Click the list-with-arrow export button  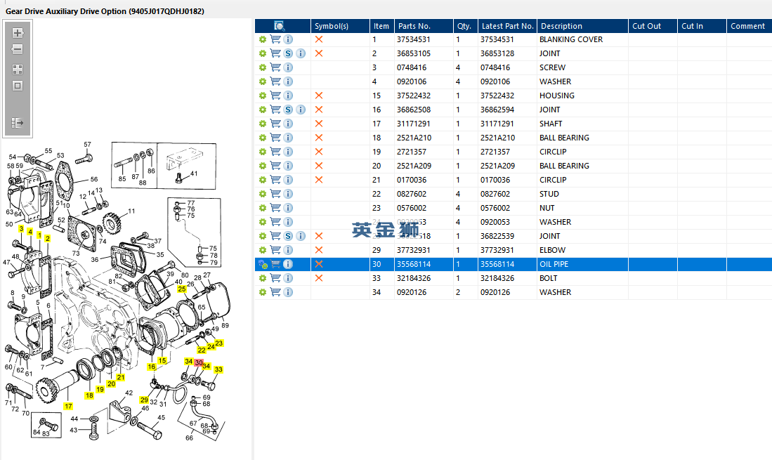pyautogui.click(x=18, y=122)
